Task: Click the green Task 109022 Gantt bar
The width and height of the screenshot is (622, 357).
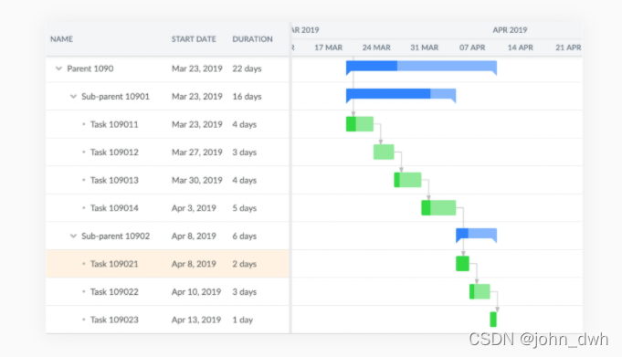Action: coord(480,291)
